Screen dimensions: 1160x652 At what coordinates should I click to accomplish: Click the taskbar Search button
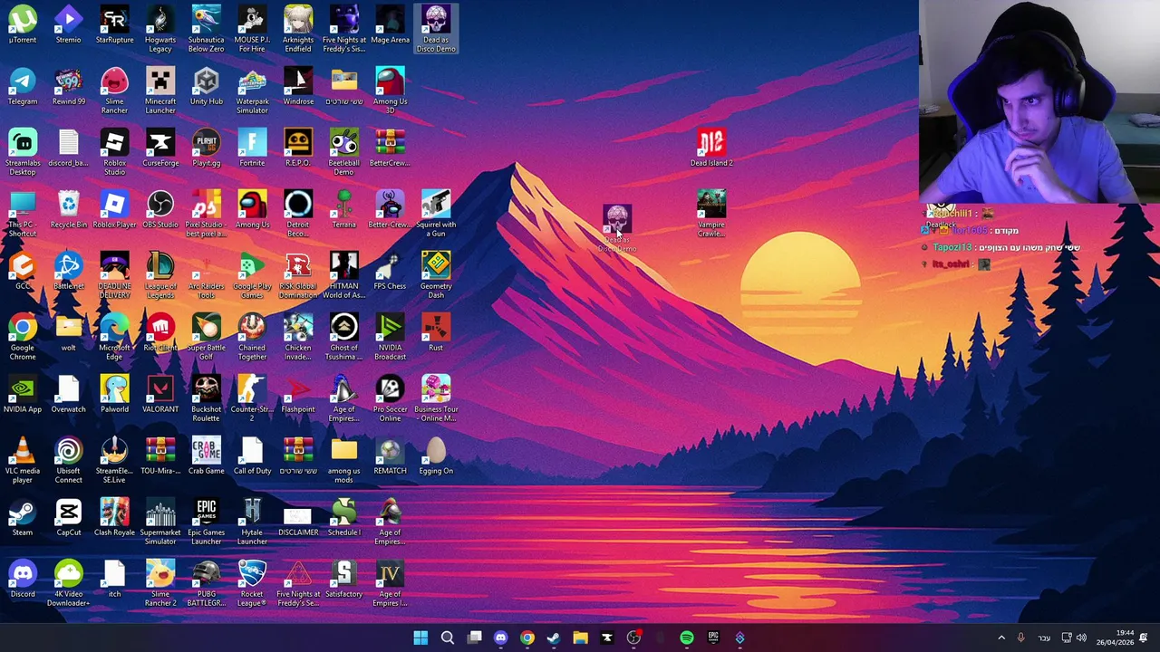[x=447, y=638]
